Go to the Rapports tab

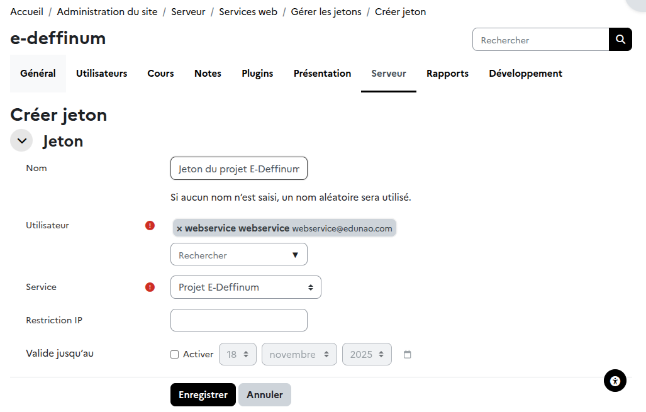447,74
